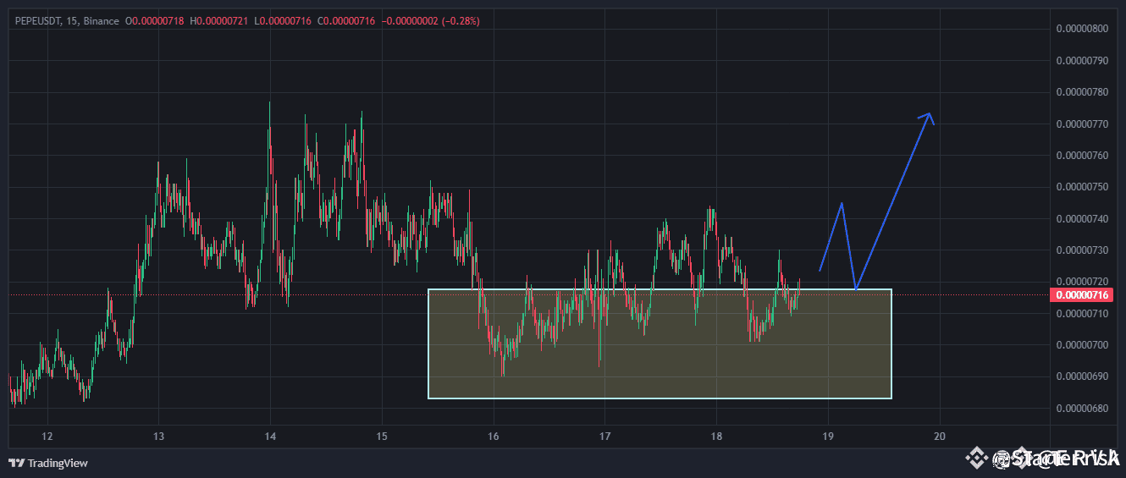Viewport: 1126px width, 478px height.
Task: Click date label 12 on time axis
Action: point(47,437)
